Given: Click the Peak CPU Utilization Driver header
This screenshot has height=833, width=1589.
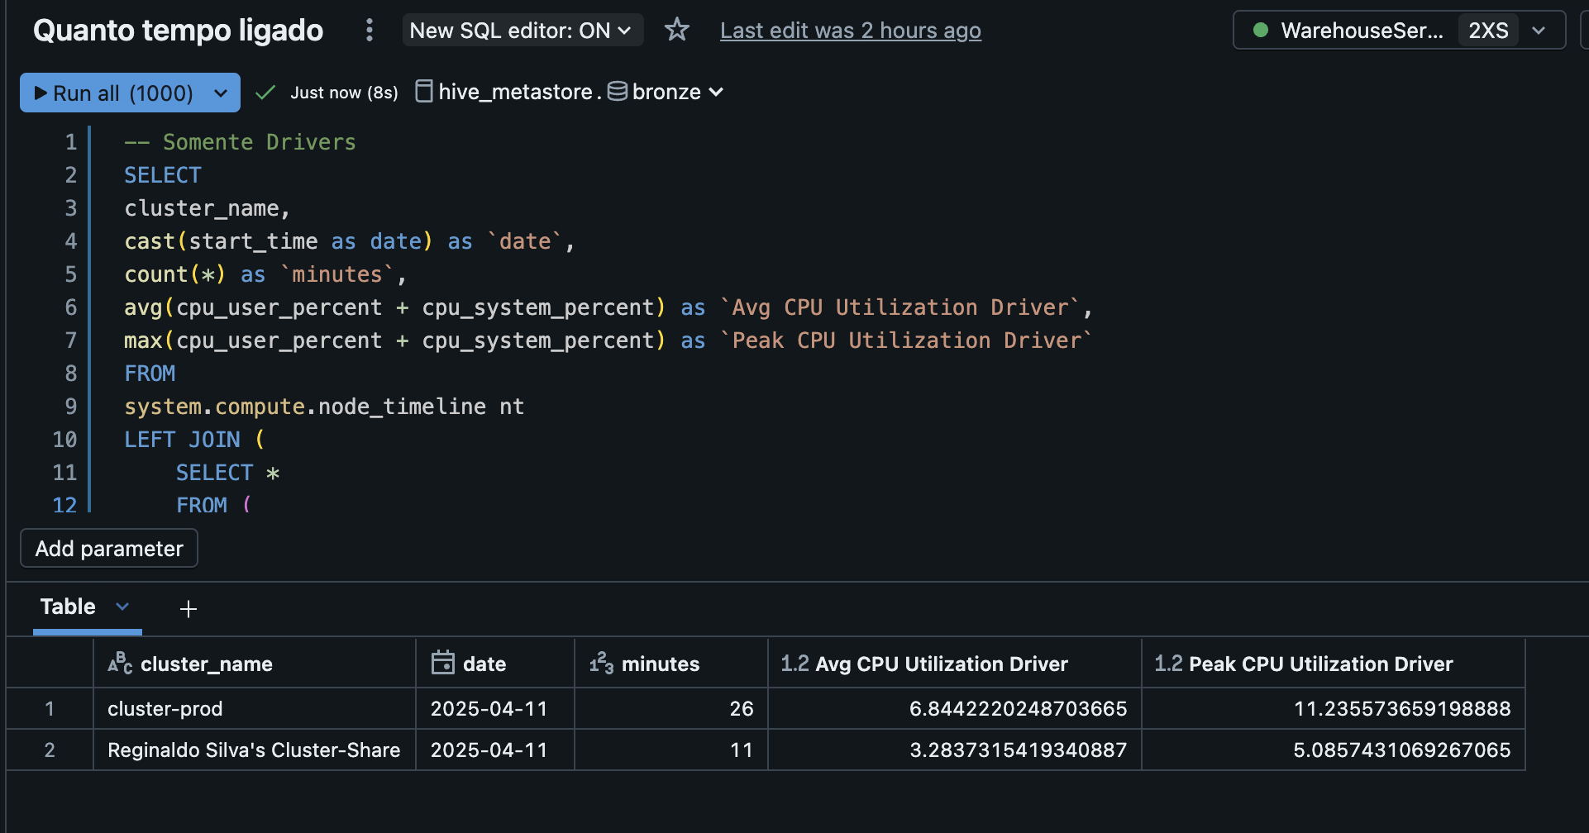Looking at the screenshot, I should tap(1334, 664).
